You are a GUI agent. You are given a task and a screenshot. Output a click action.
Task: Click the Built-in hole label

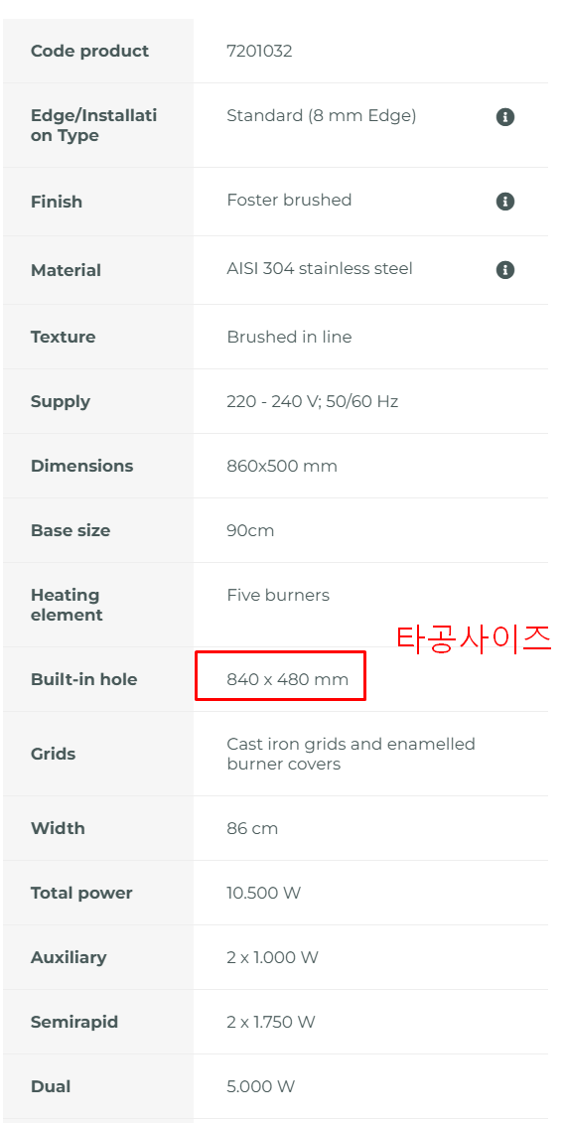83,679
